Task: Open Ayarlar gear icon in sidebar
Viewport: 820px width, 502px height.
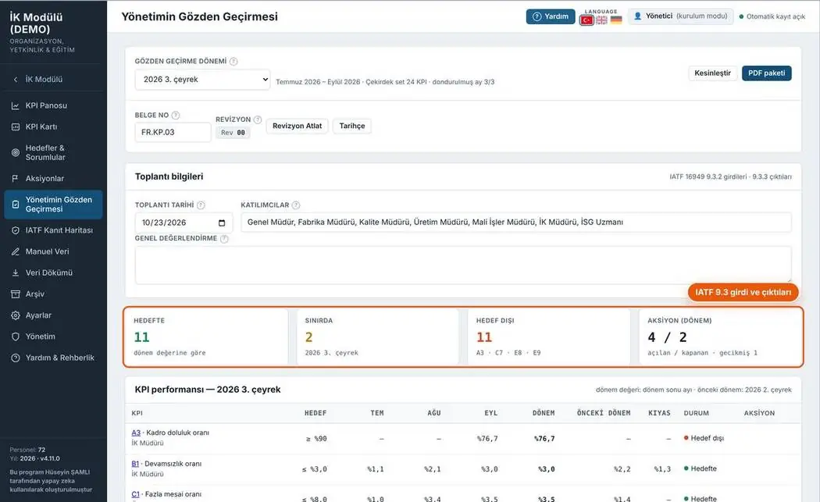Action: [x=15, y=315]
